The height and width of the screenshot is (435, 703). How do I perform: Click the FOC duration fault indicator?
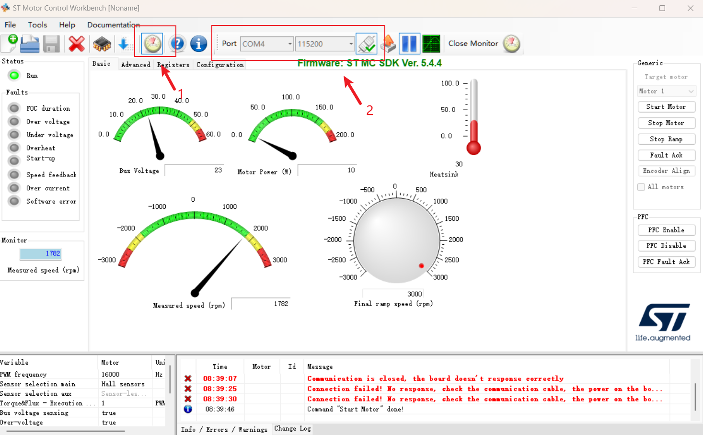click(14, 108)
